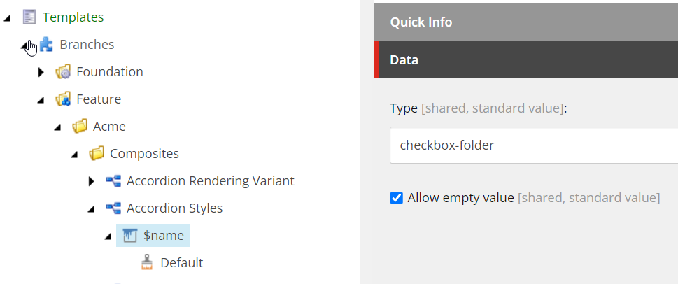Click the Feature folder icon
Screen dimensions: 678x284
click(x=63, y=99)
